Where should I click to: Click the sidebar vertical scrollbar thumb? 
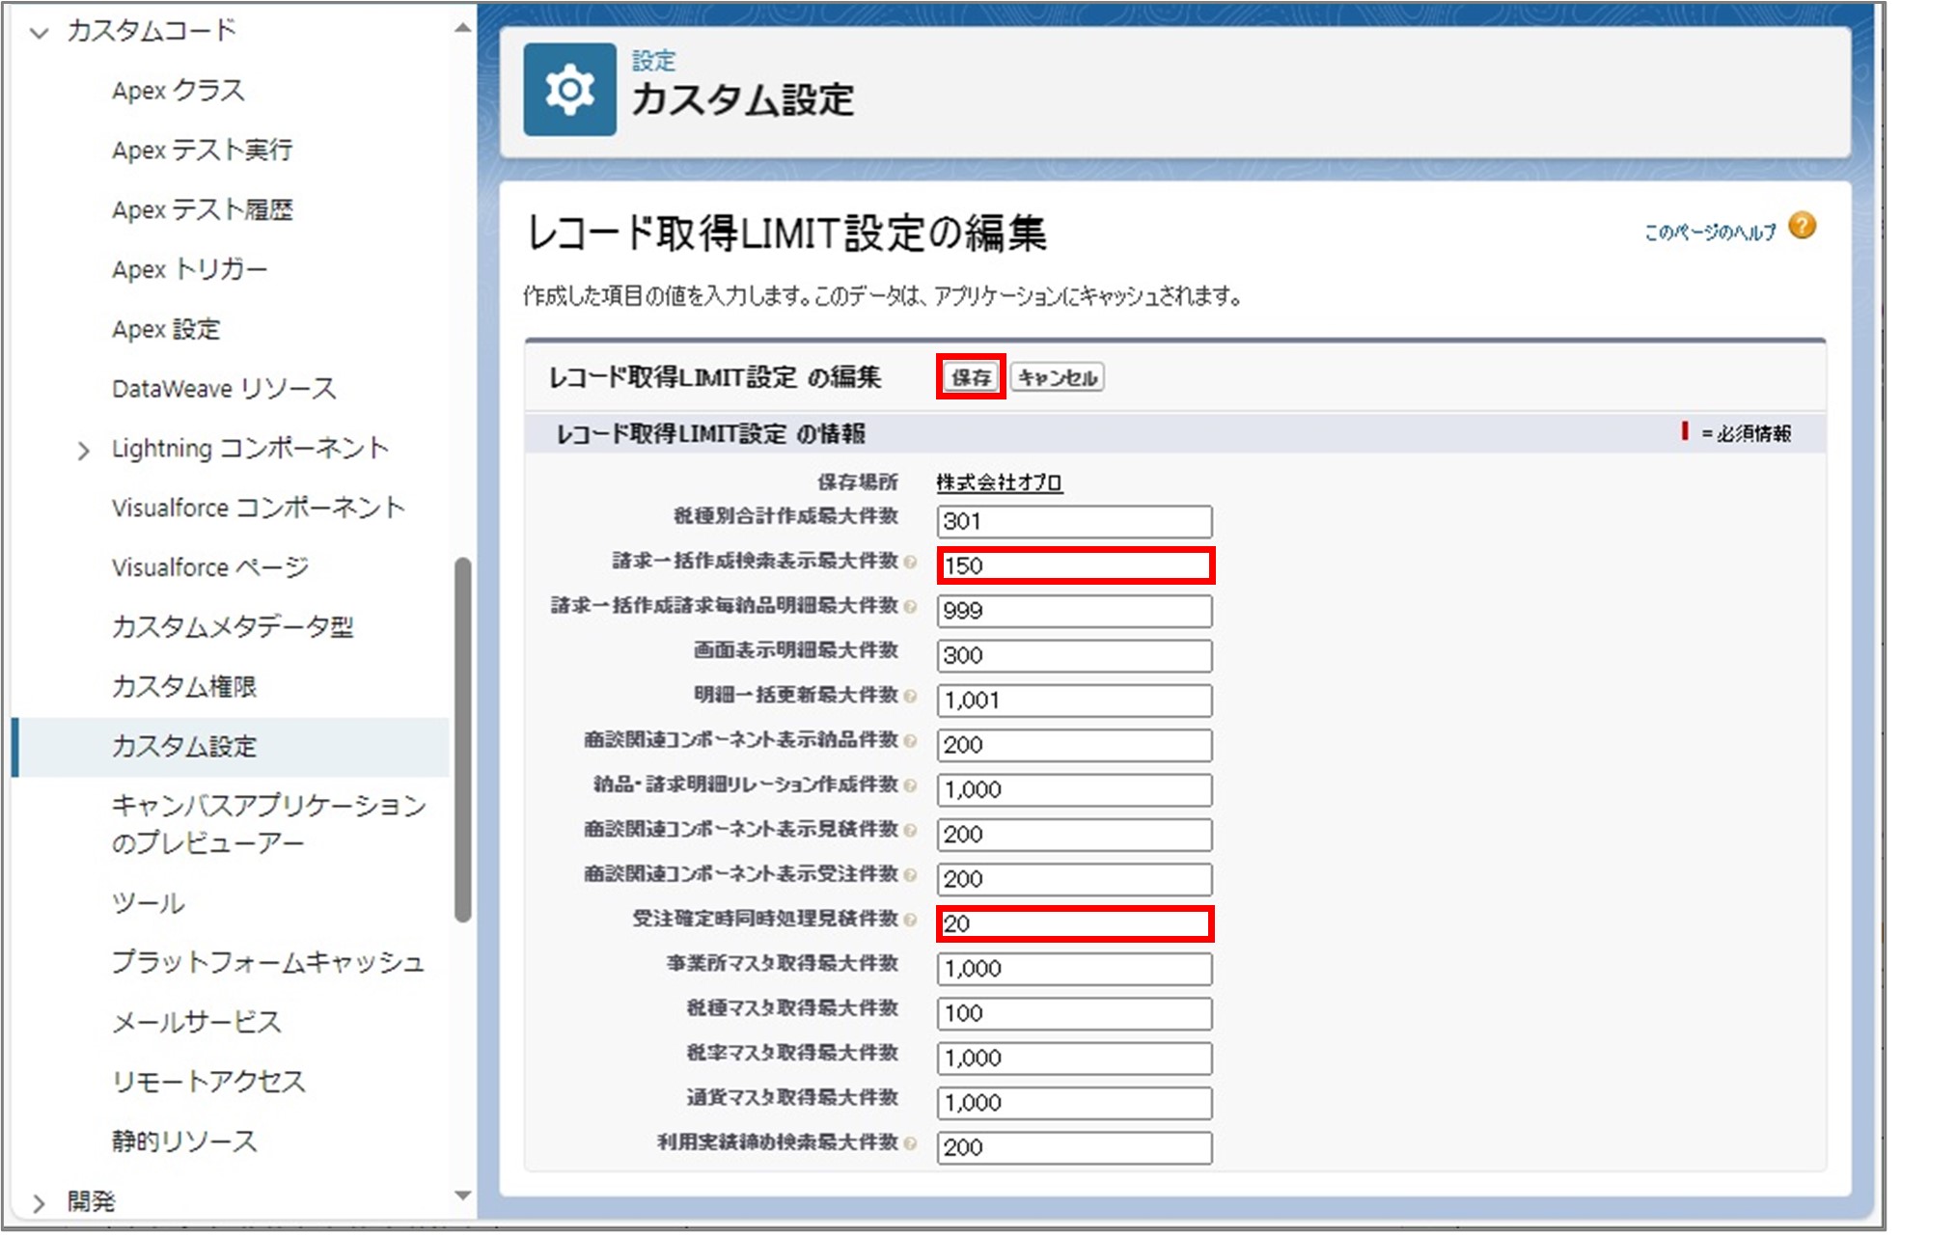463,739
